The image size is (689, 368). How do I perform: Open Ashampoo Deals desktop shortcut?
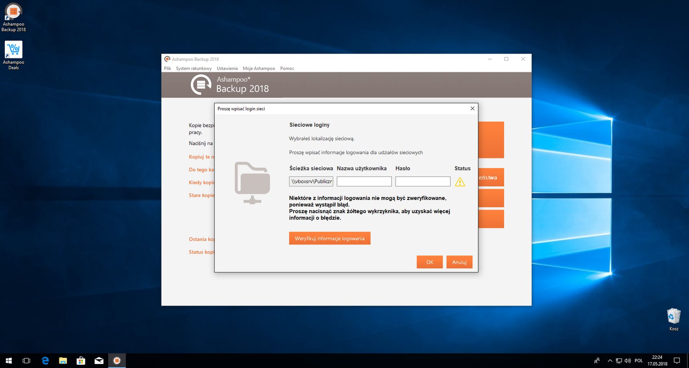coord(14,55)
